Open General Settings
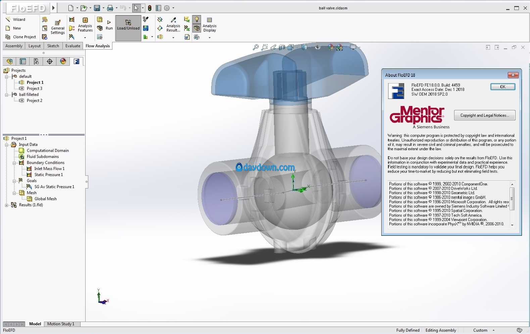This screenshot has height=334, width=530. click(x=58, y=26)
